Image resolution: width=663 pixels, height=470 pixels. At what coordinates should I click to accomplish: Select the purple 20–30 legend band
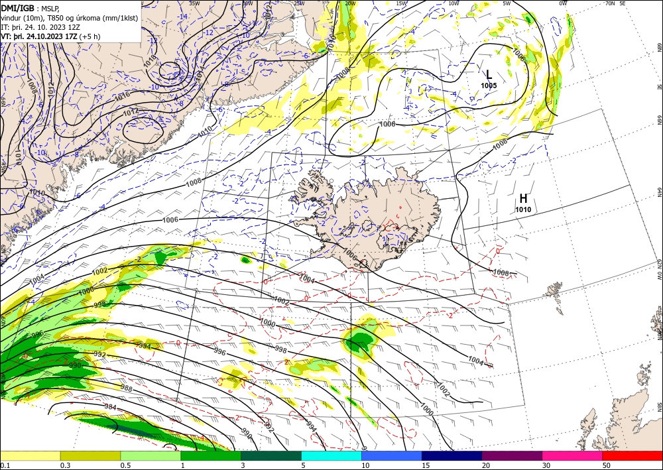[512, 455]
